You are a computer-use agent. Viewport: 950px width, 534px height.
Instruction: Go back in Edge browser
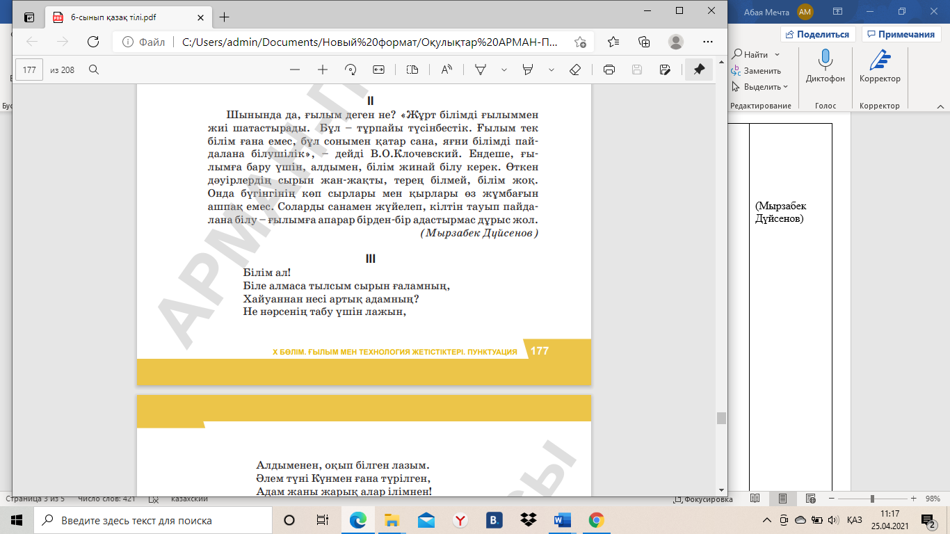(32, 42)
